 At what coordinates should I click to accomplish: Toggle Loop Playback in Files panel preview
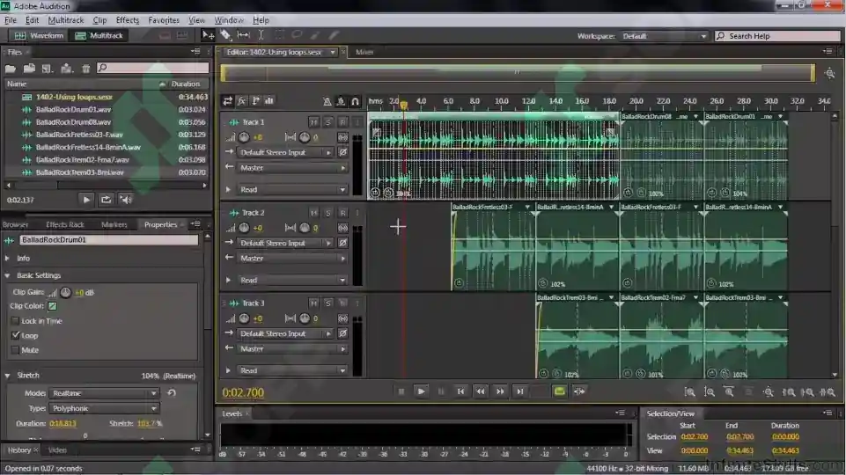point(106,200)
